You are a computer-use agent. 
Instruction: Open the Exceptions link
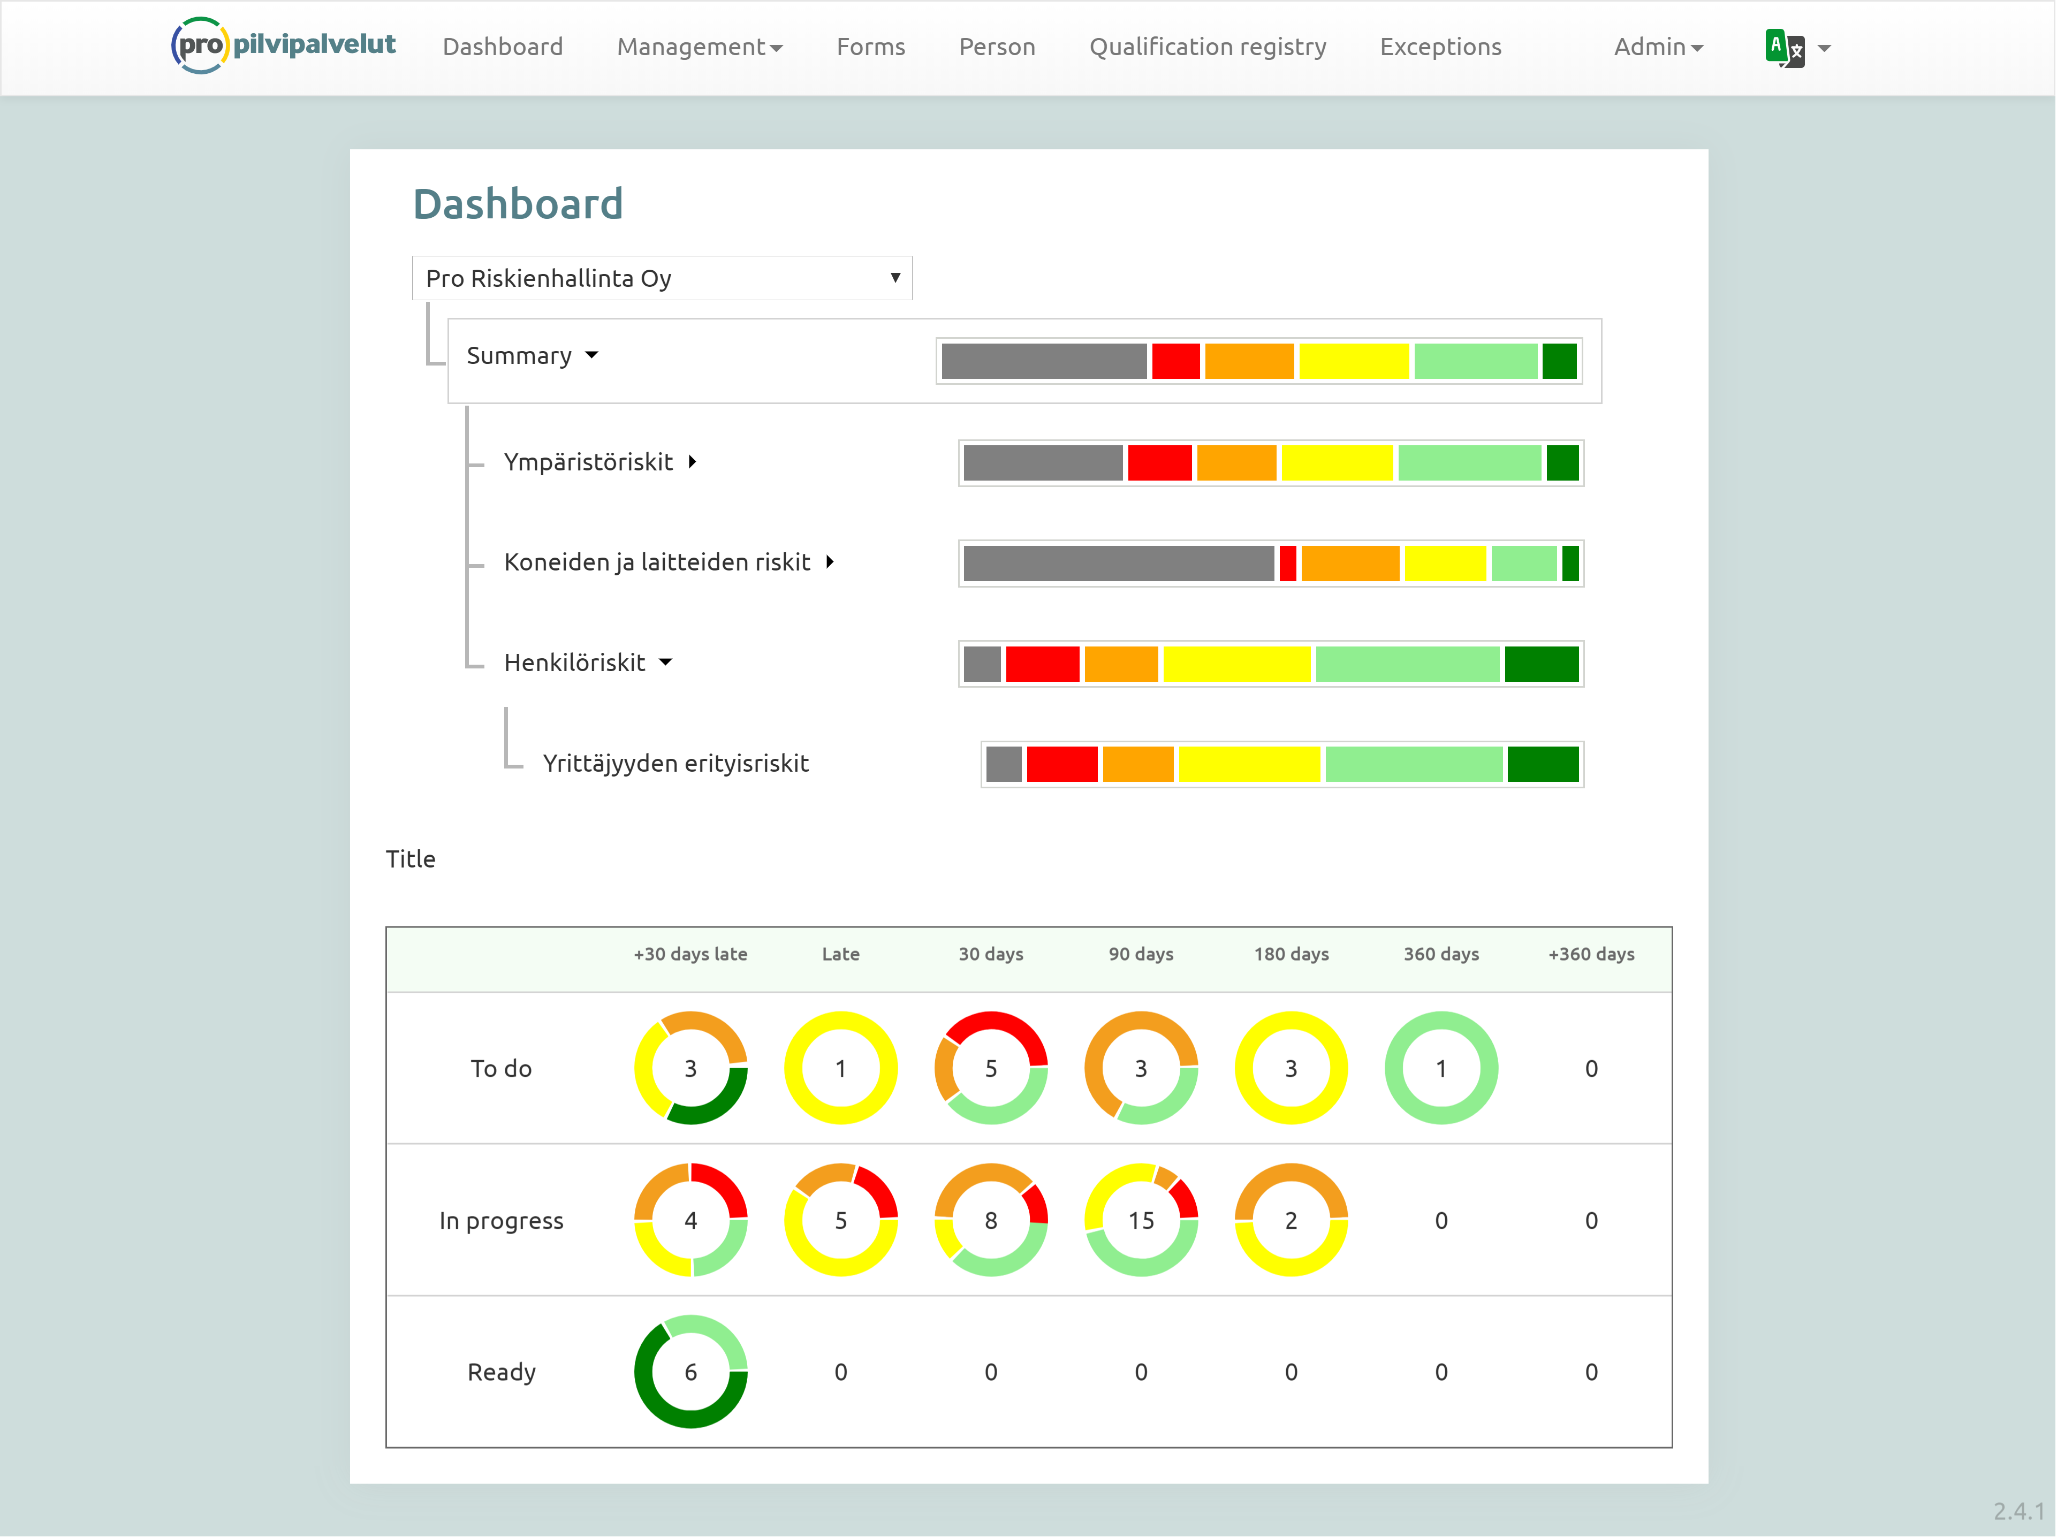tap(1439, 47)
